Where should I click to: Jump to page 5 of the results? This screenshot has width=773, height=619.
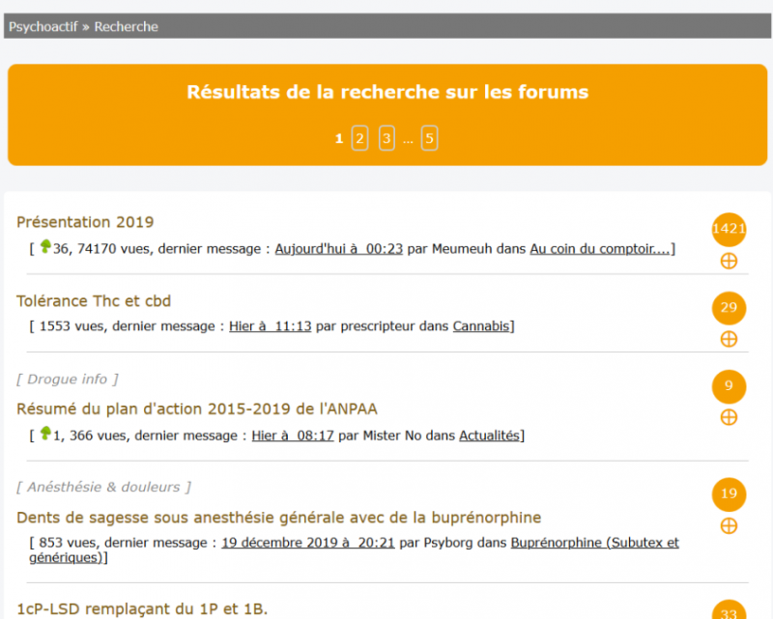click(x=429, y=138)
